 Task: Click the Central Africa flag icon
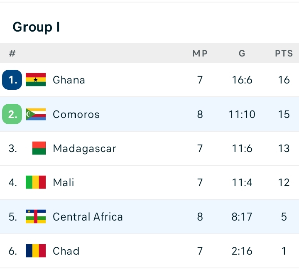(x=36, y=216)
